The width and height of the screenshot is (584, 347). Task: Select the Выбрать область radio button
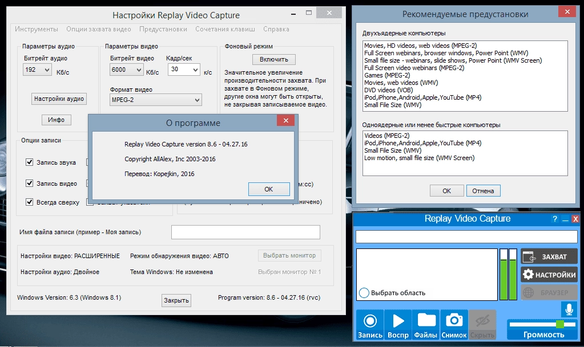(364, 293)
